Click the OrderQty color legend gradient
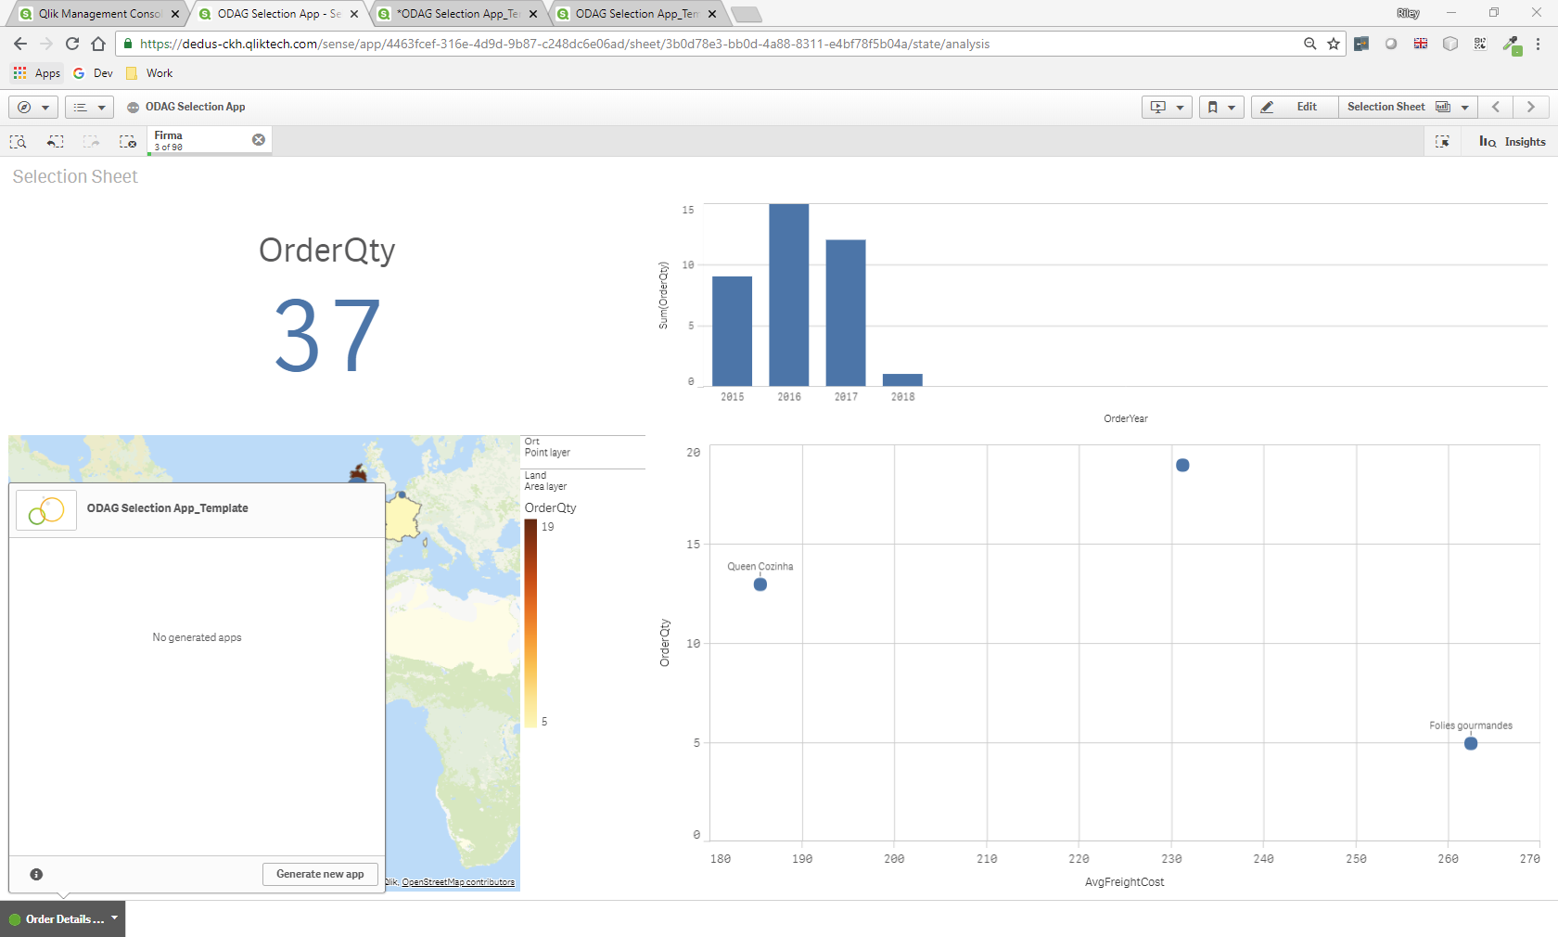This screenshot has width=1558, height=937. [x=530, y=623]
